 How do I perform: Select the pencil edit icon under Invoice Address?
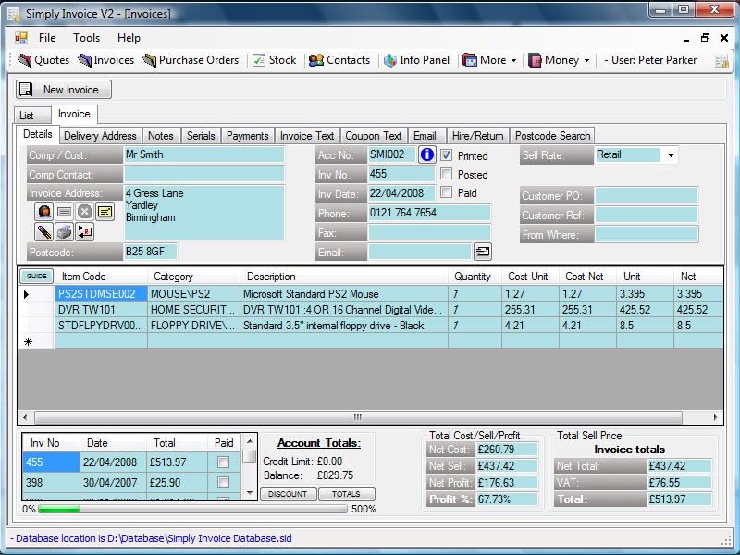[44, 232]
